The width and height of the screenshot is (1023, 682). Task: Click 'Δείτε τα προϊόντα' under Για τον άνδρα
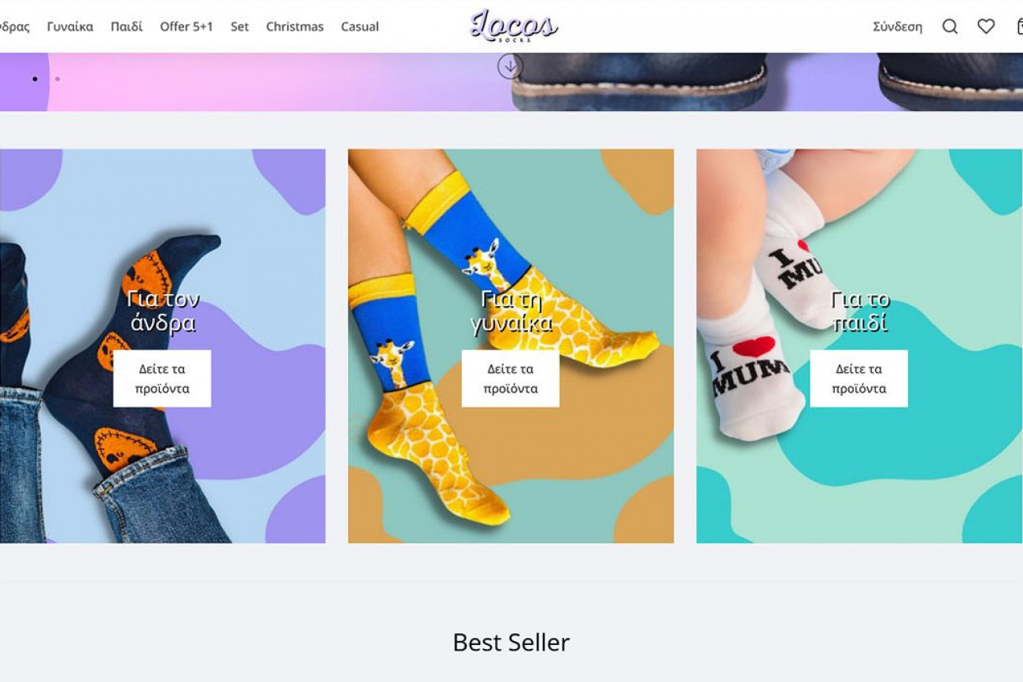click(x=162, y=378)
